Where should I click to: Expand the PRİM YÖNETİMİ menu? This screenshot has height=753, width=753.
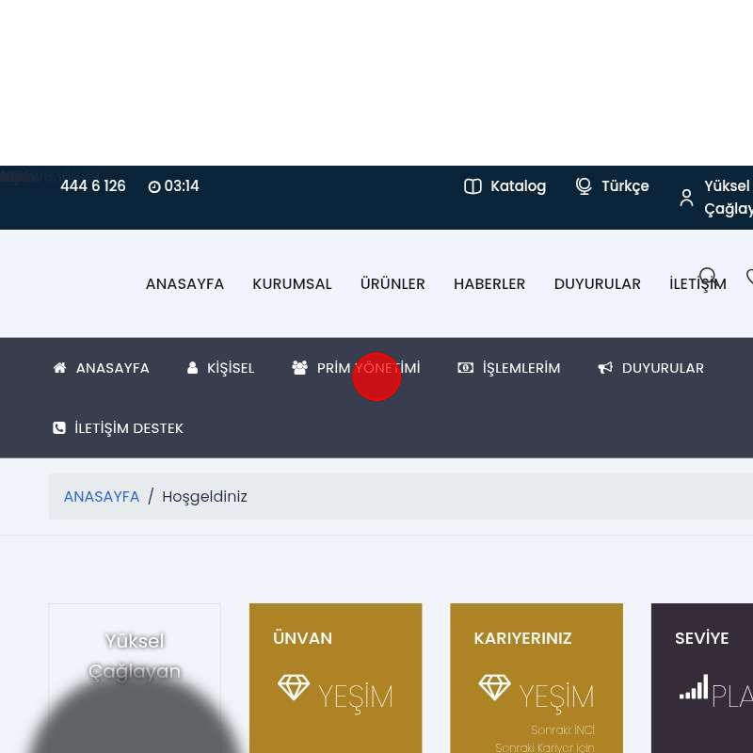[368, 368]
